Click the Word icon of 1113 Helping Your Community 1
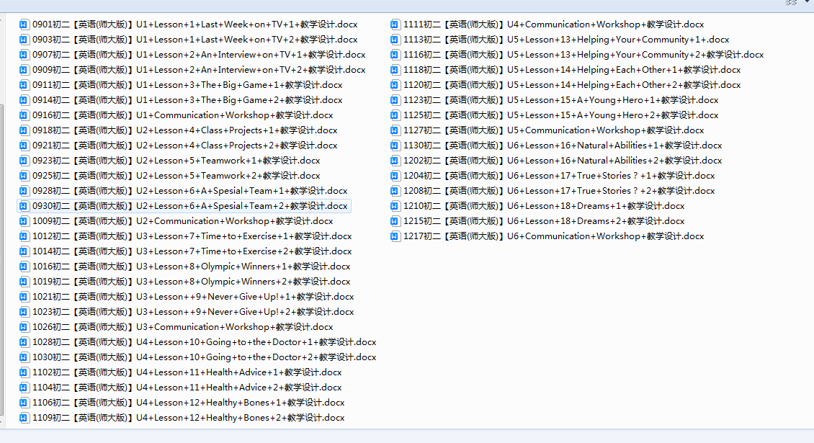Image resolution: width=814 pixels, height=443 pixels. click(395, 40)
